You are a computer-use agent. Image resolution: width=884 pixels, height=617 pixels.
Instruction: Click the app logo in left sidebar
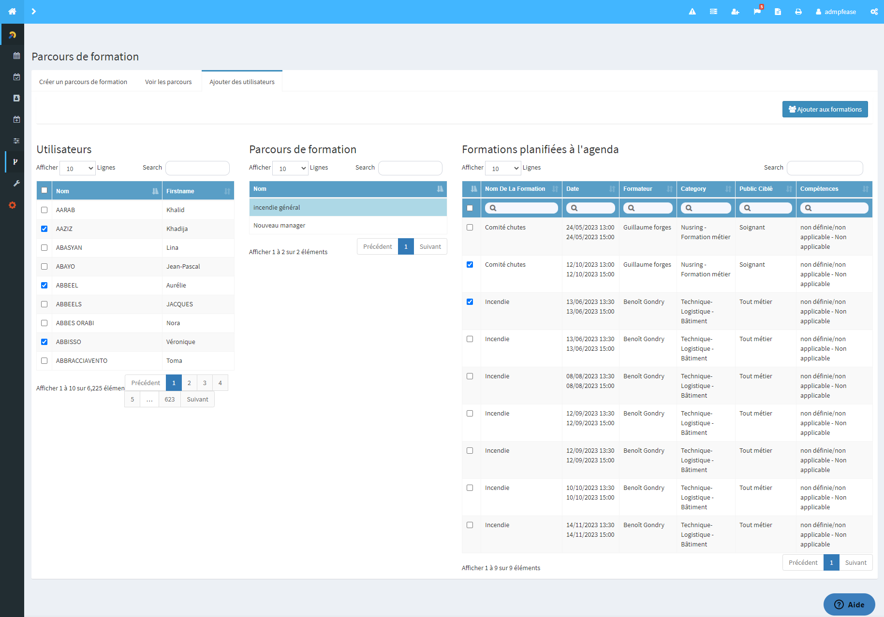click(x=12, y=35)
